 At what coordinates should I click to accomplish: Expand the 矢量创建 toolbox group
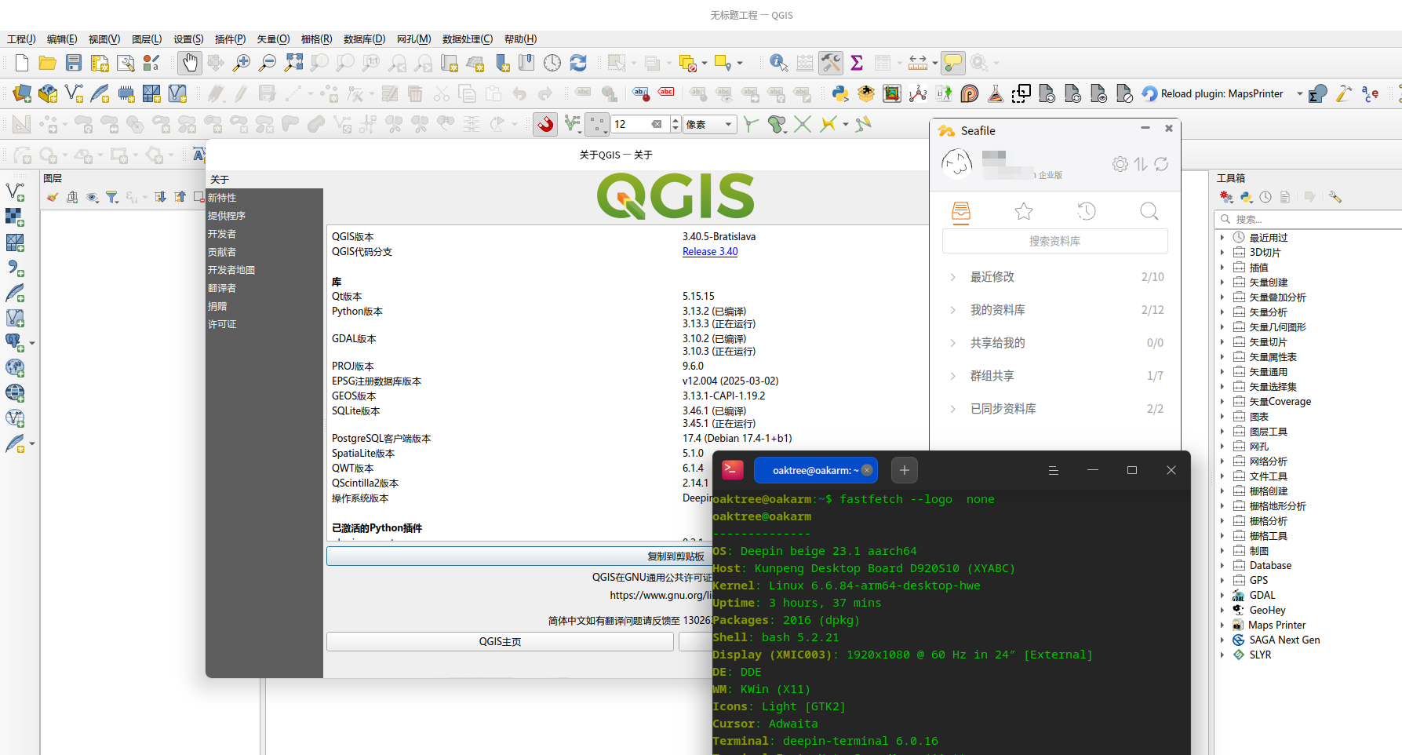tap(1222, 283)
